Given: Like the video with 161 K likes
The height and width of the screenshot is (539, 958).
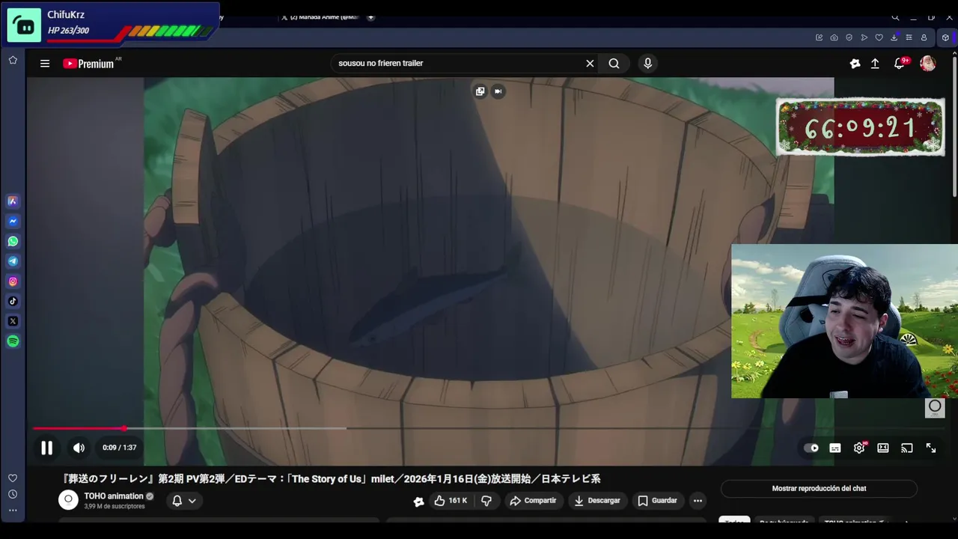Looking at the screenshot, I should pos(451,501).
